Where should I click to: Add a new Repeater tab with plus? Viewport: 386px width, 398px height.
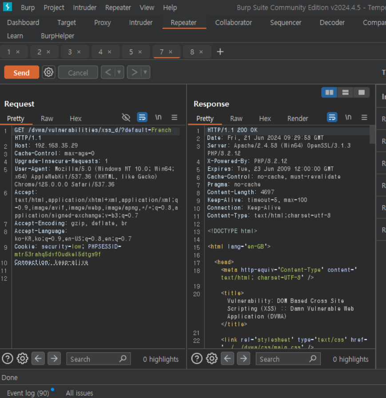pyautogui.click(x=220, y=52)
